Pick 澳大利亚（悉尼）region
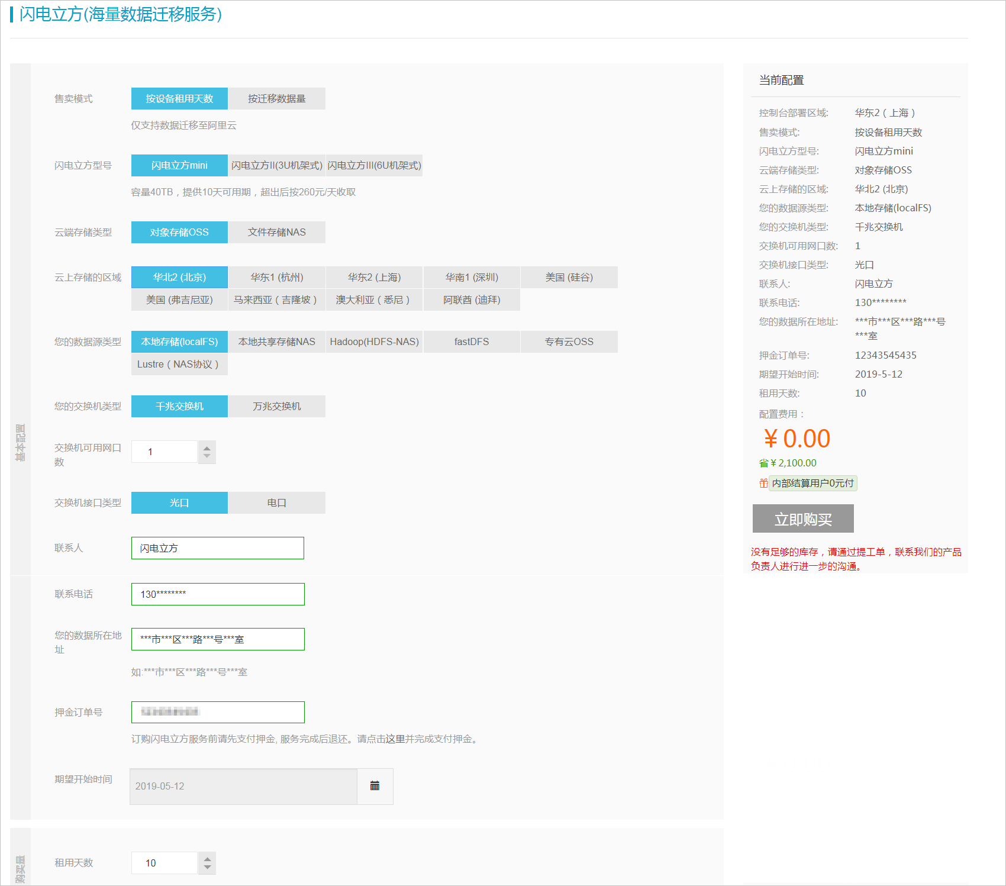Viewport: 1006px width, 886px height. click(375, 300)
